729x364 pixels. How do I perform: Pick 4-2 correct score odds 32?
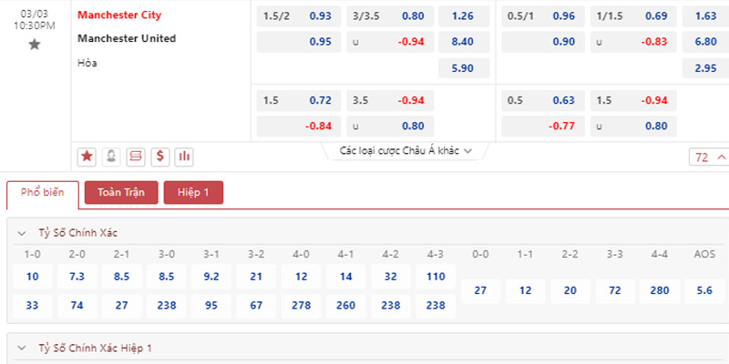(x=391, y=277)
